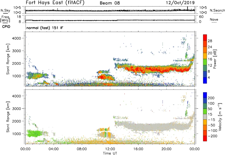Click the power panel 'Slant Range [km]' label
The width and height of the screenshot is (225, 155).
pyautogui.click(x=8, y=59)
